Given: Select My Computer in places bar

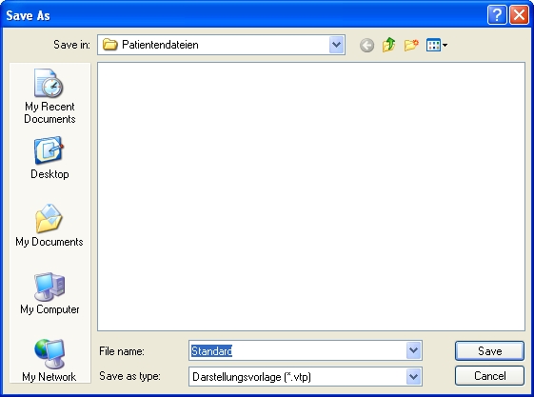Looking at the screenshot, I should [49, 293].
